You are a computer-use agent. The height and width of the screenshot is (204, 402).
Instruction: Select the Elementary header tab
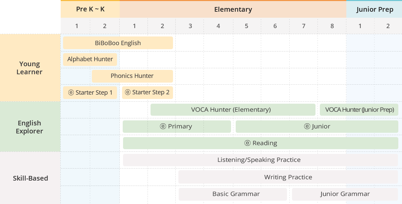233,9
